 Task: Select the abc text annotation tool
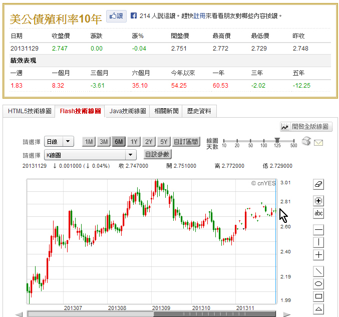(318, 213)
